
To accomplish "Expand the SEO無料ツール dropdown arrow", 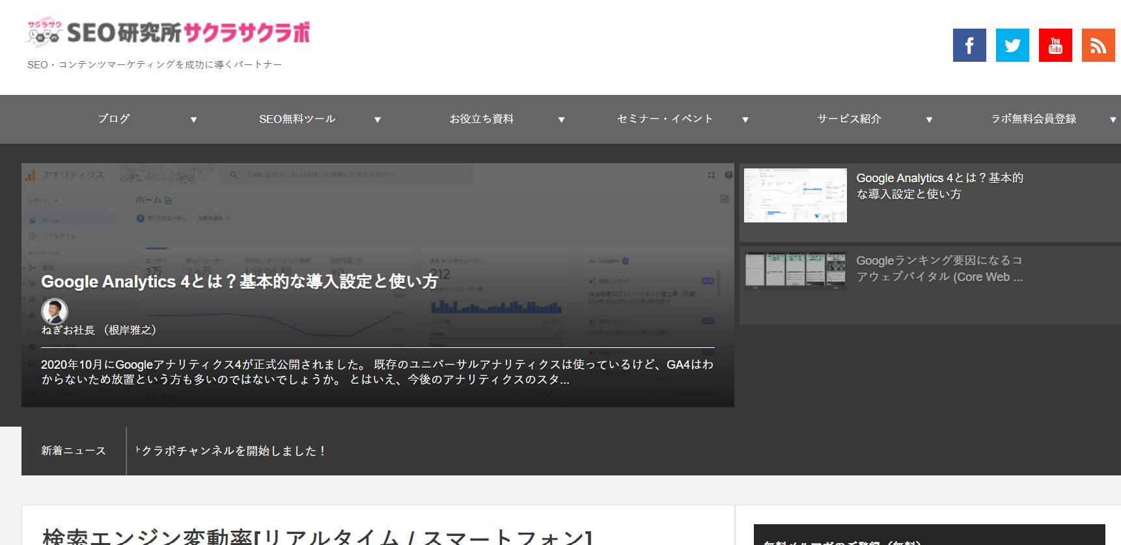I will 378,120.
